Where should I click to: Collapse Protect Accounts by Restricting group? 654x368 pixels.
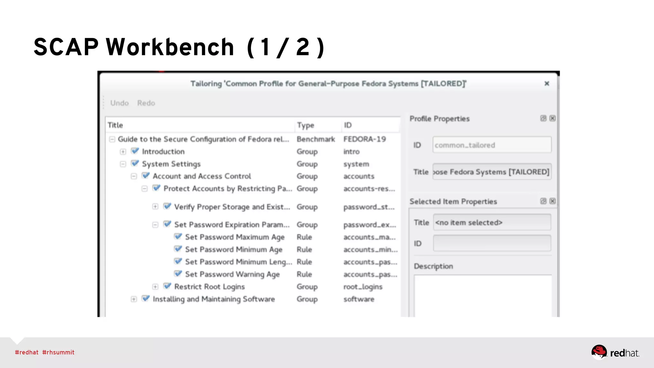pyautogui.click(x=145, y=189)
